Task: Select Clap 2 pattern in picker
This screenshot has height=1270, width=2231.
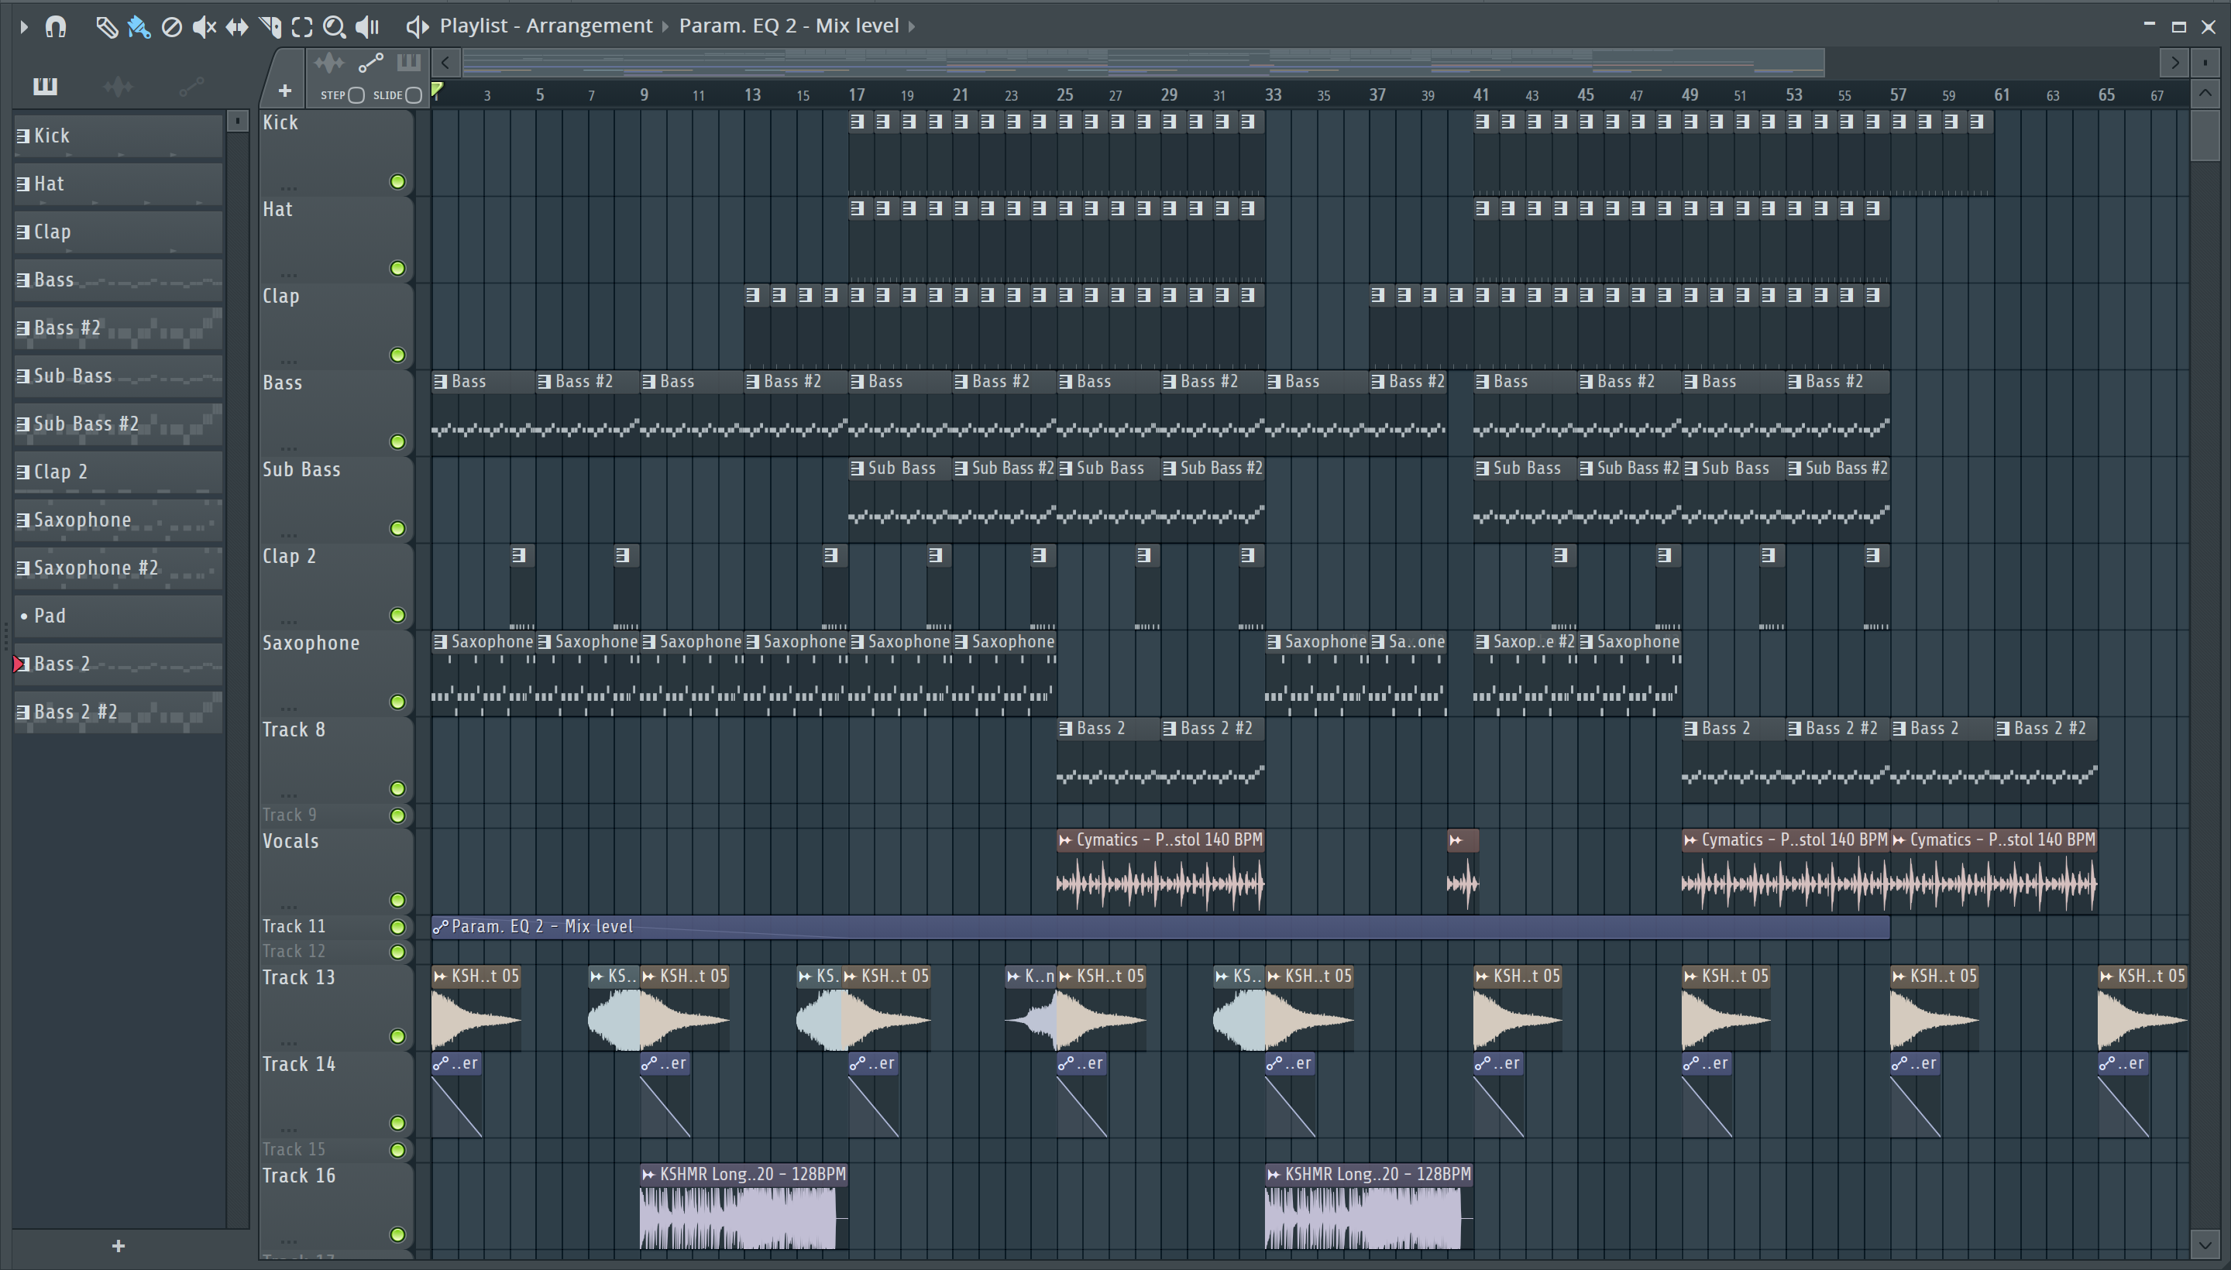Action: click(118, 472)
